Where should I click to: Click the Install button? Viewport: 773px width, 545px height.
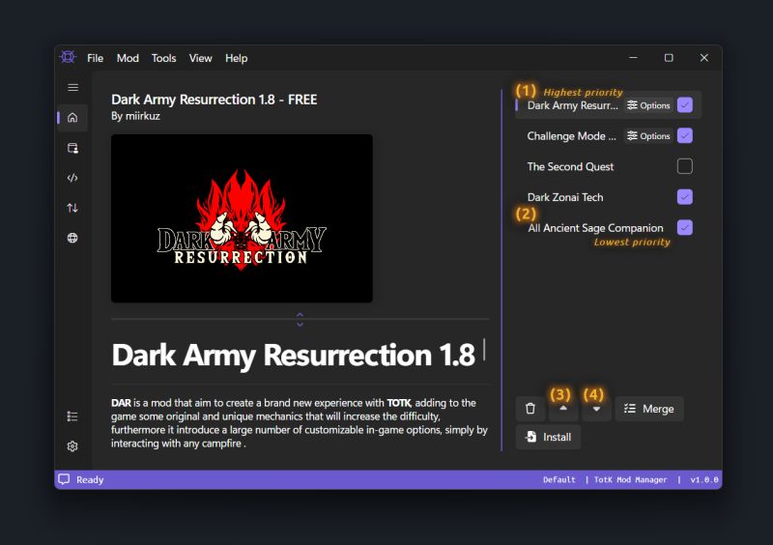pos(548,437)
